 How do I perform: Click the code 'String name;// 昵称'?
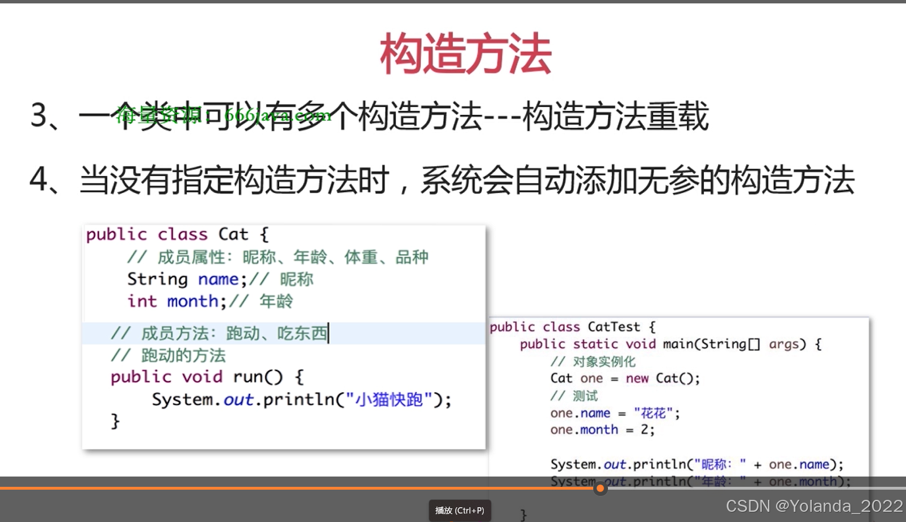(x=220, y=279)
